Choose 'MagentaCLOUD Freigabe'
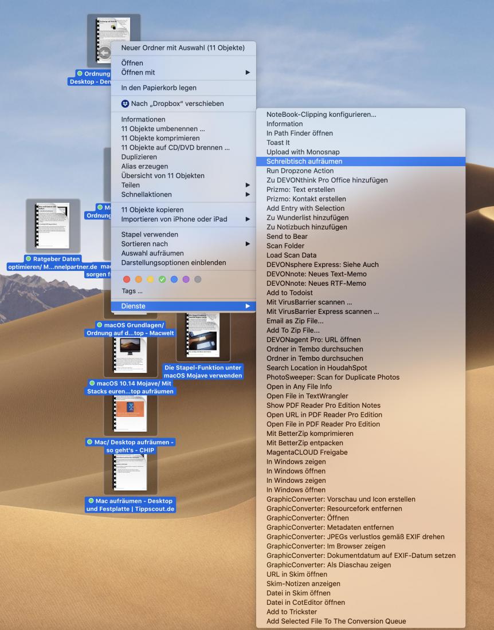The image size is (494, 630). point(360,452)
